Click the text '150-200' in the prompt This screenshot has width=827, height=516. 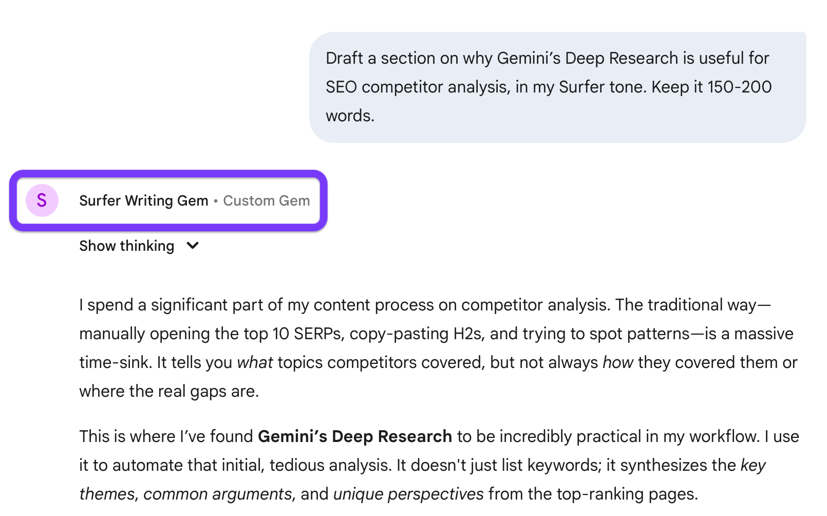point(739,87)
